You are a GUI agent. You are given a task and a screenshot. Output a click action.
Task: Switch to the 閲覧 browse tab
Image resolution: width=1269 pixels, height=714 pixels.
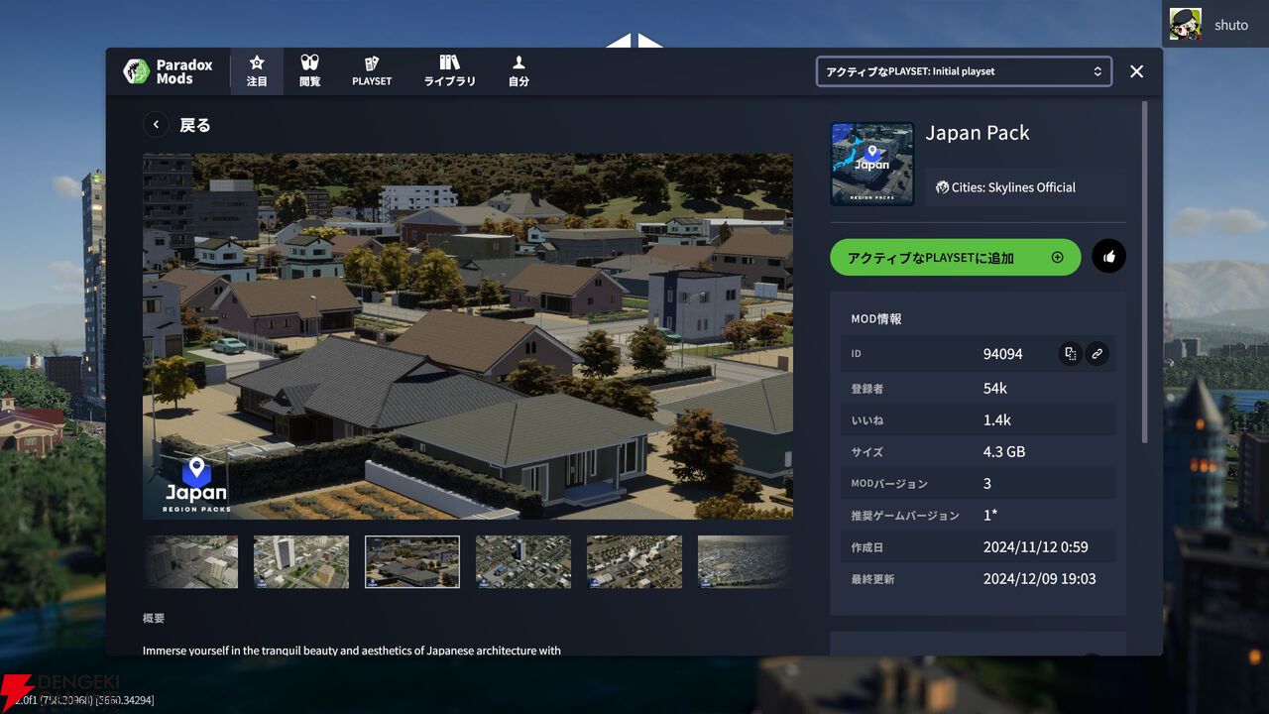click(309, 71)
